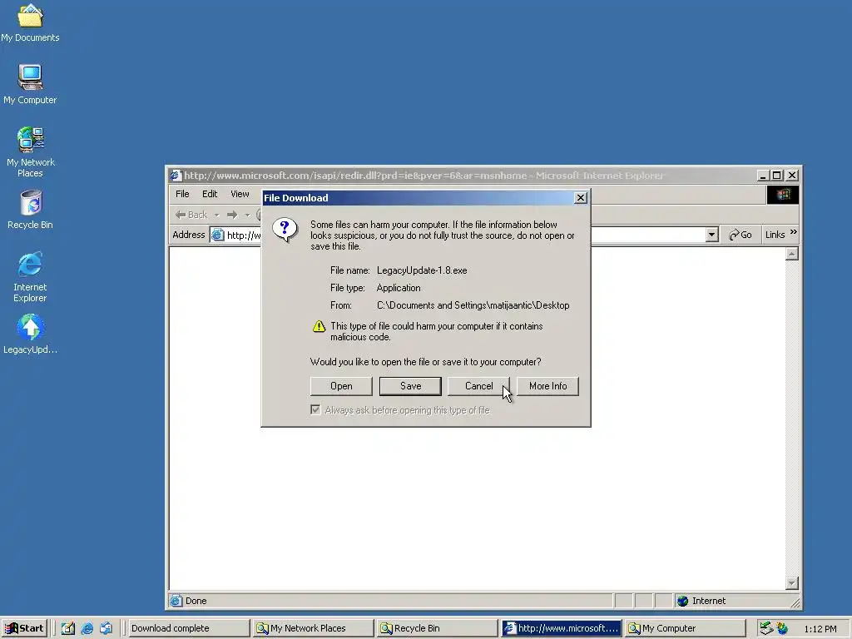
Task: Click the 1:12 PM clock
Action: point(820,629)
